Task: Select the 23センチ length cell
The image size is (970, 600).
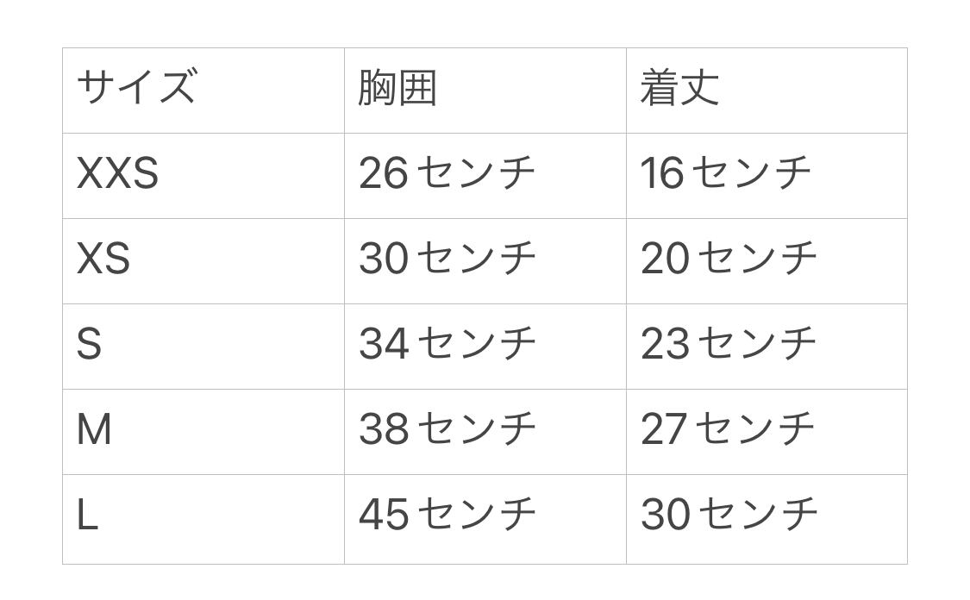Action: coord(729,343)
